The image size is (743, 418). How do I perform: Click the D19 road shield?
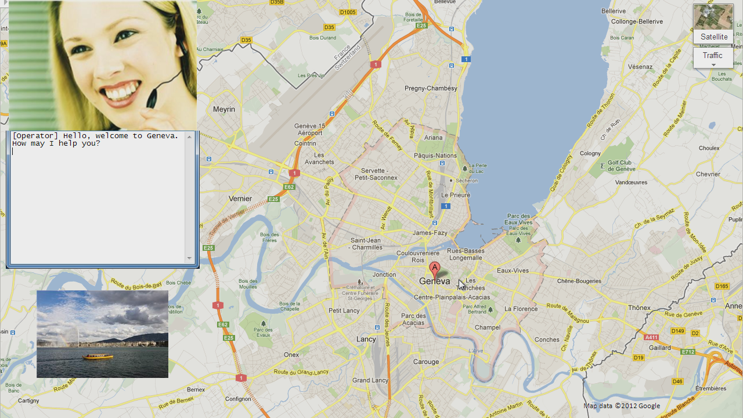[639, 358]
